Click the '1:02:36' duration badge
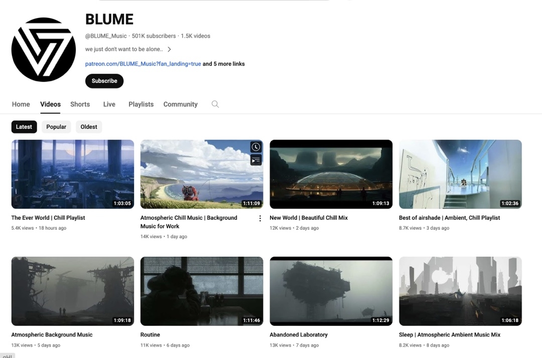Screen dimensions: 542x358 tap(510, 204)
